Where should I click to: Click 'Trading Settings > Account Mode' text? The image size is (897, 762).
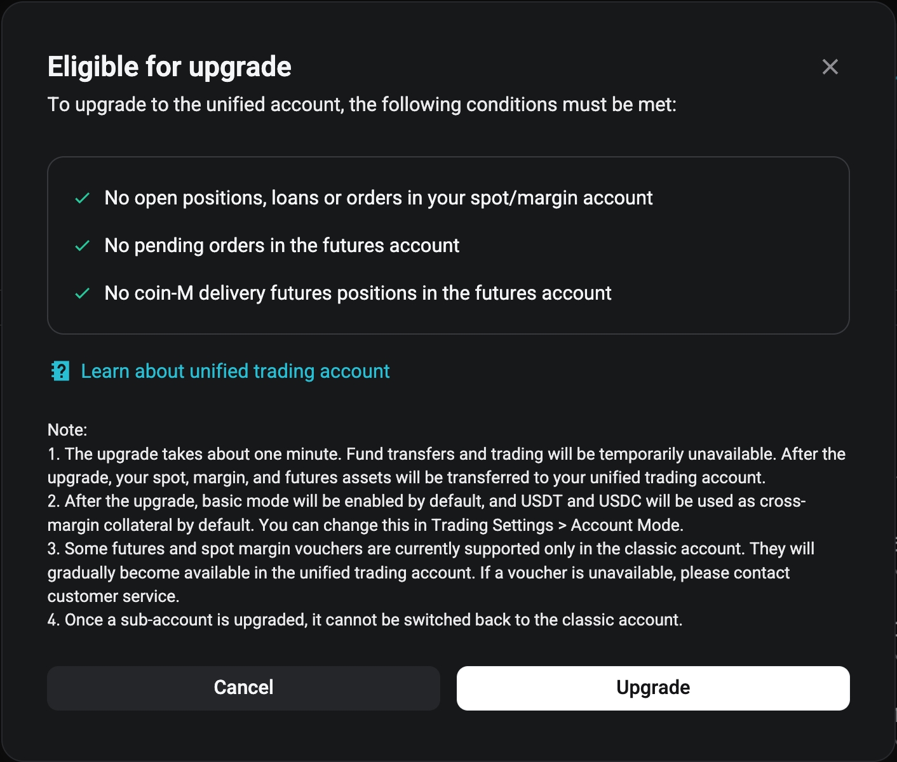coord(557,525)
